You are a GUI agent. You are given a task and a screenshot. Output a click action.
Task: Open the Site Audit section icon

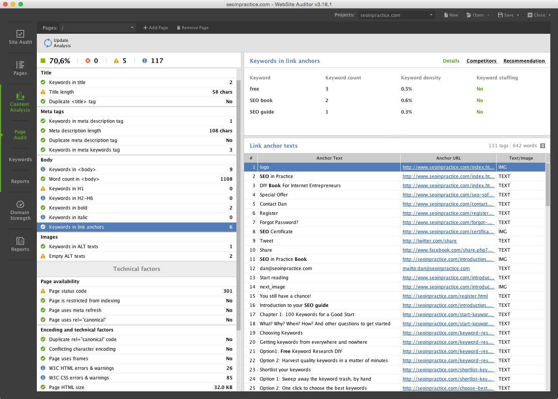point(20,34)
